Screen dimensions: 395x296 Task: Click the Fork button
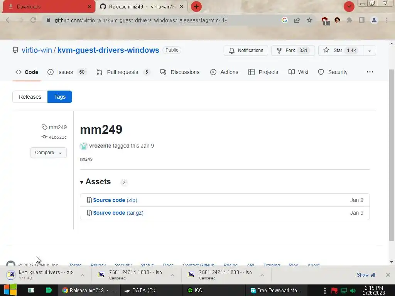coord(293,50)
